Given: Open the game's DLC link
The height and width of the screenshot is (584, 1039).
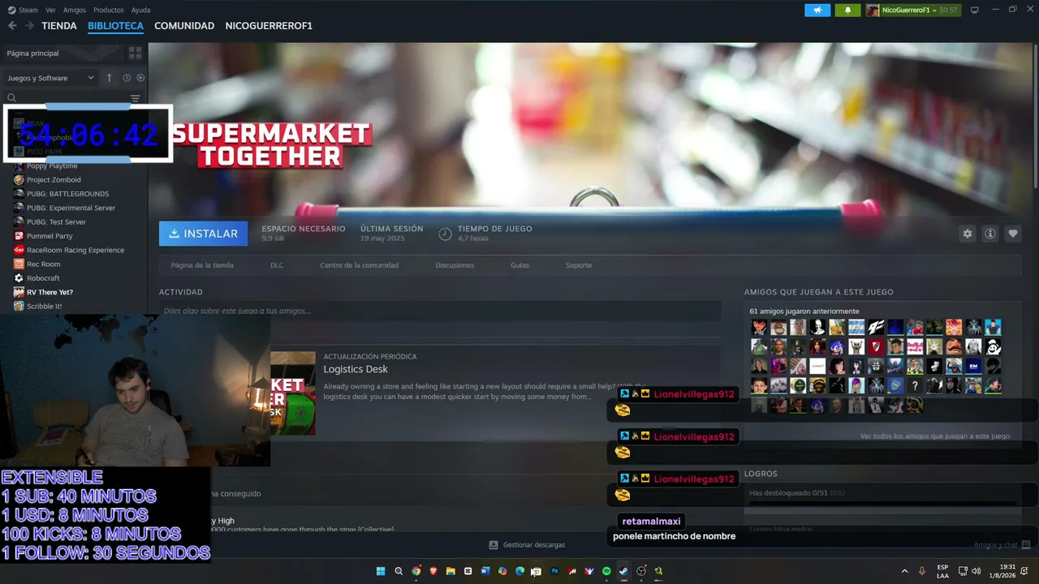Looking at the screenshot, I should point(277,265).
